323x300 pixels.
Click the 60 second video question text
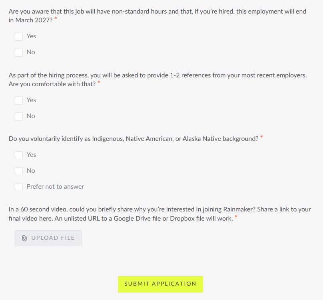(160, 214)
